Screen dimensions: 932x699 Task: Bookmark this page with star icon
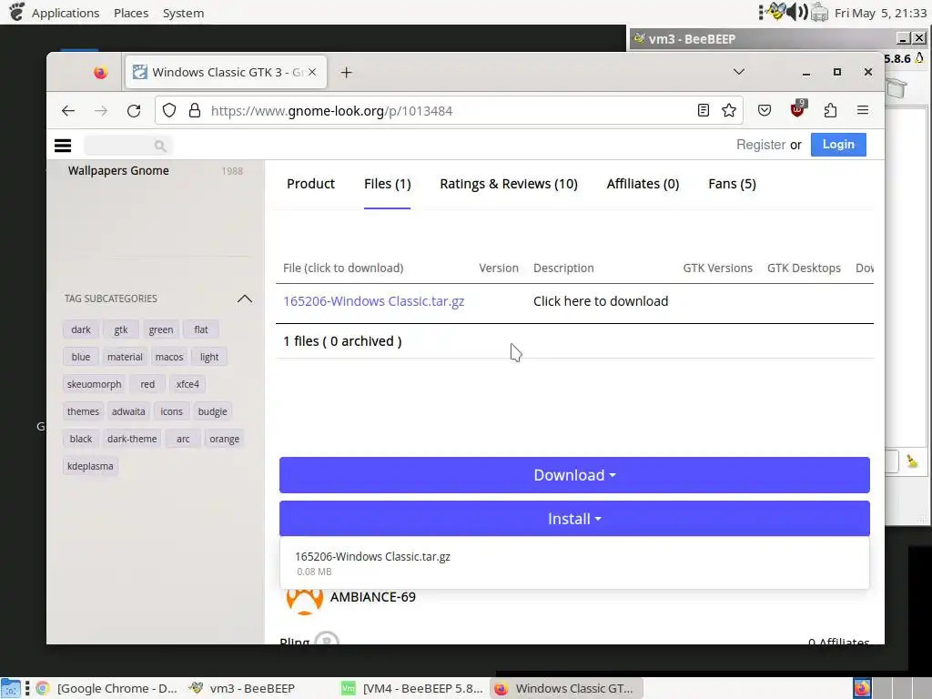click(x=729, y=110)
